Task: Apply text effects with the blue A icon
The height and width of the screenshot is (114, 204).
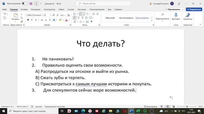Action: pyautogui.click(x=54, y=20)
